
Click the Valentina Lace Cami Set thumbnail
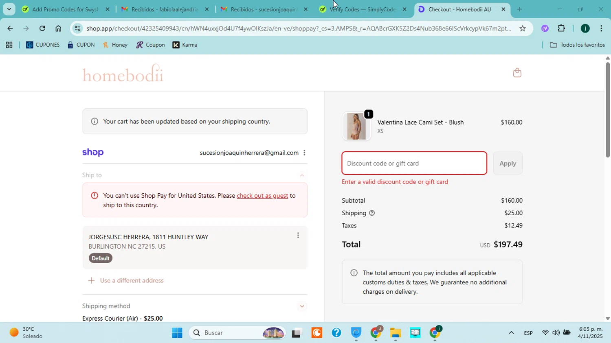[x=356, y=126]
